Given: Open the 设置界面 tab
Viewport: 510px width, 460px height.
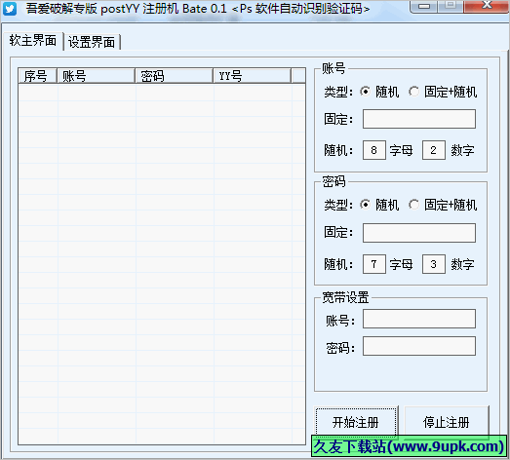Looking at the screenshot, I should [x=92, y=42].
